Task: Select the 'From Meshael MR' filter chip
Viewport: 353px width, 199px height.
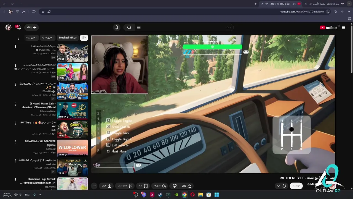Action: [x=68, y=38]
